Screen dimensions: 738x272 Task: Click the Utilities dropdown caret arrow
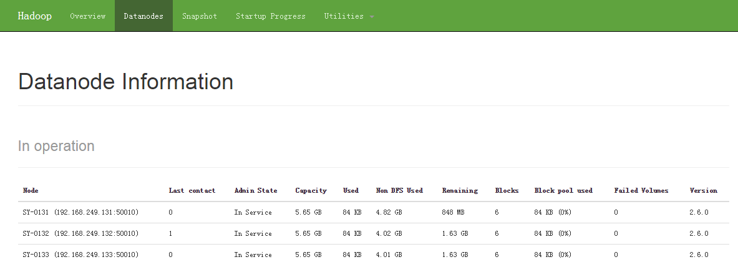coord(372,17)
